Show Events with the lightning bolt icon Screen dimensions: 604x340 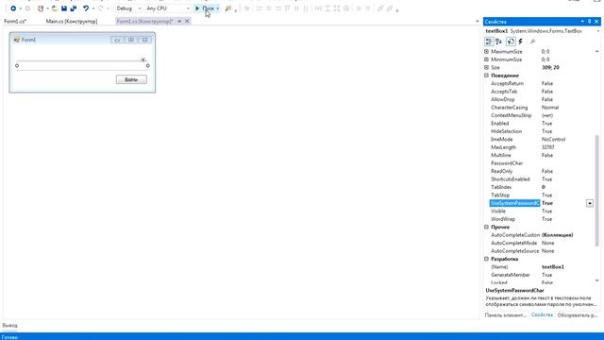click(x=520, y=42)
